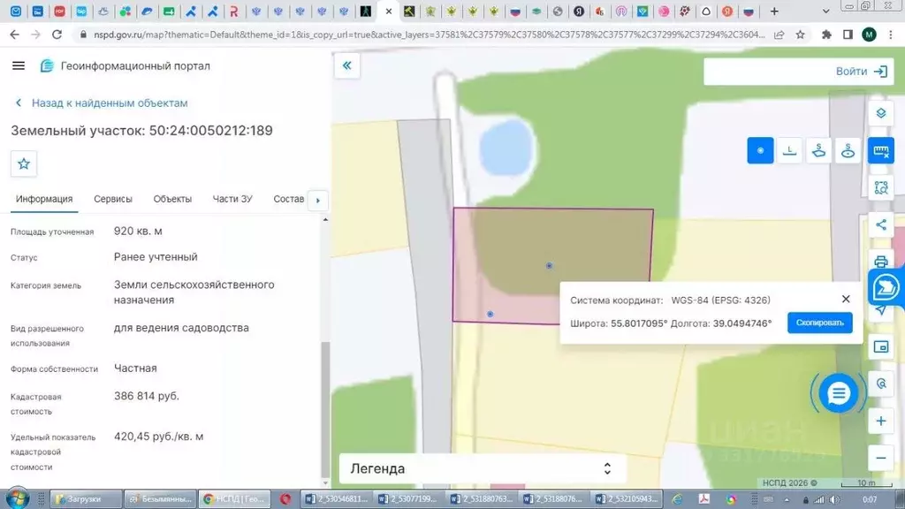Copy coordinates with Скопировать button

point(819,323)
